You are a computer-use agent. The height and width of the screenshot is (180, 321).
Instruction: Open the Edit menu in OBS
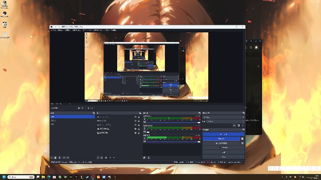(60, 30)
